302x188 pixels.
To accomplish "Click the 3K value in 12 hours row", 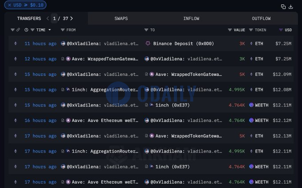I will (242, 59).
